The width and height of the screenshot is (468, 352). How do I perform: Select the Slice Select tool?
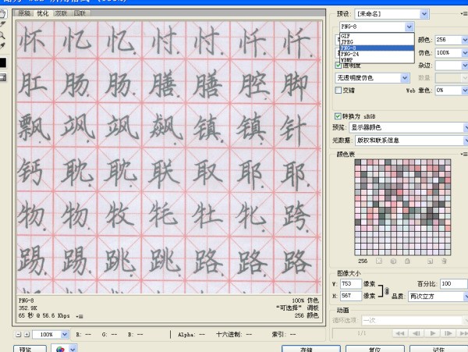[2, 24]
